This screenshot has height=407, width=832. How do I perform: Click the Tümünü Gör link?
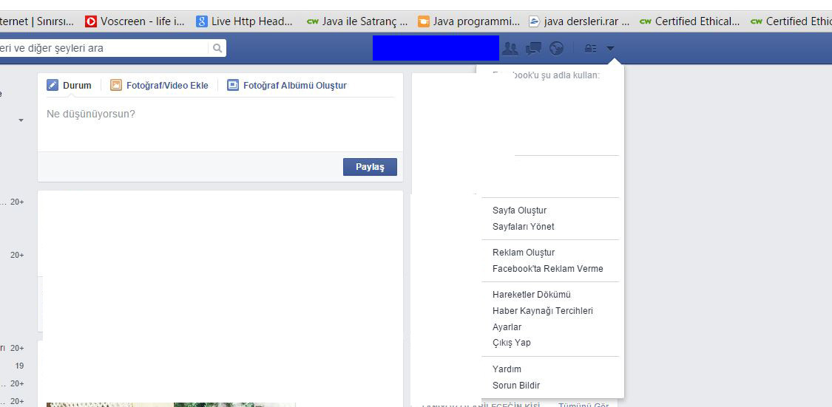pos(584,406)
